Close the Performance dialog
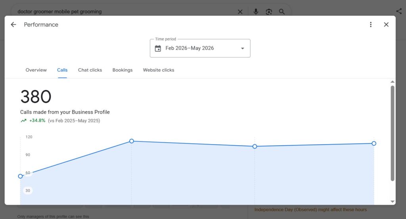This screenshot has height=219, width=406. (386, 25)
